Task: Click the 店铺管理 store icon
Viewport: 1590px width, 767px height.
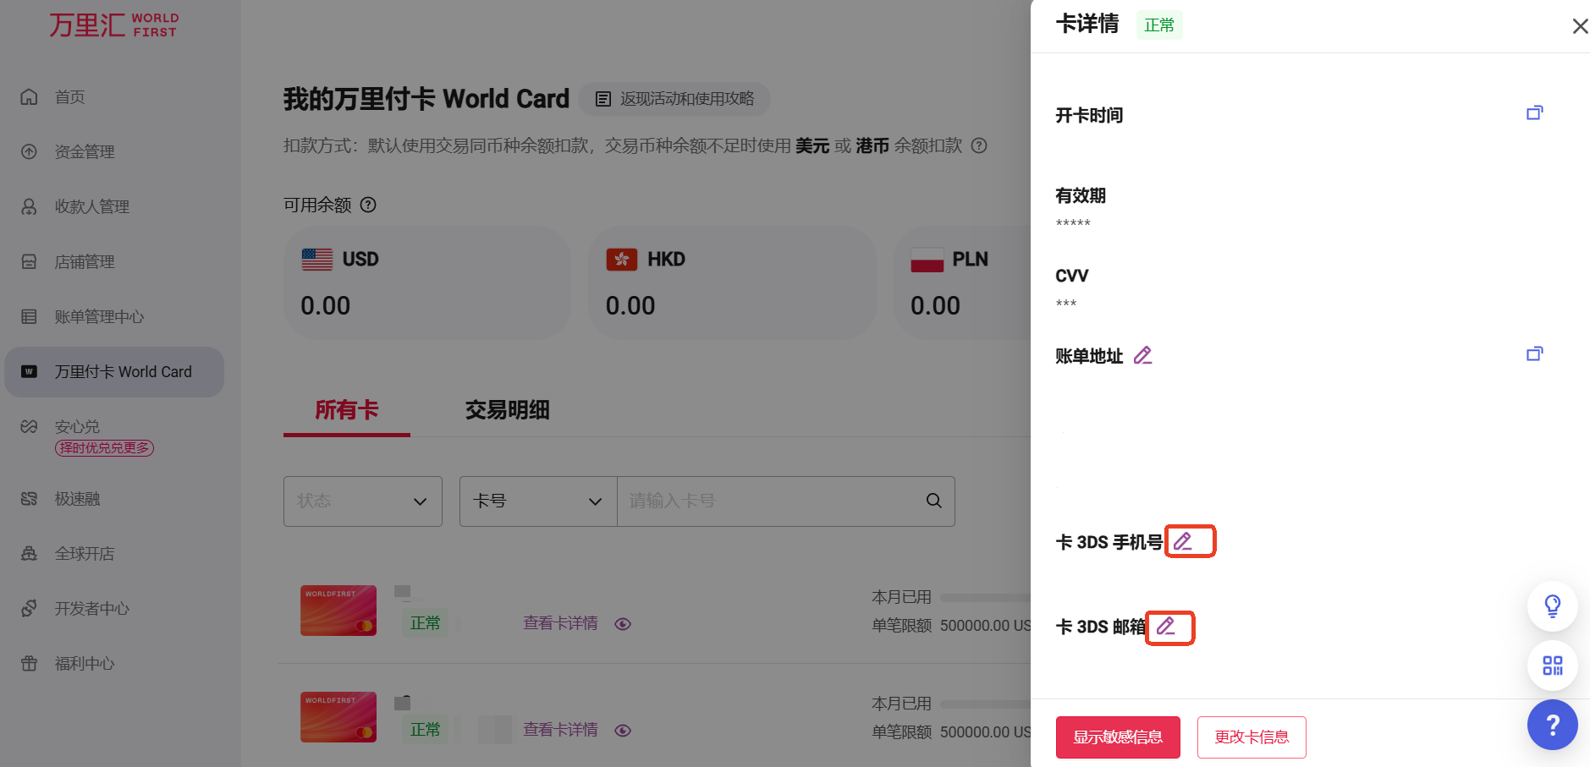Action: click(29, 262)
